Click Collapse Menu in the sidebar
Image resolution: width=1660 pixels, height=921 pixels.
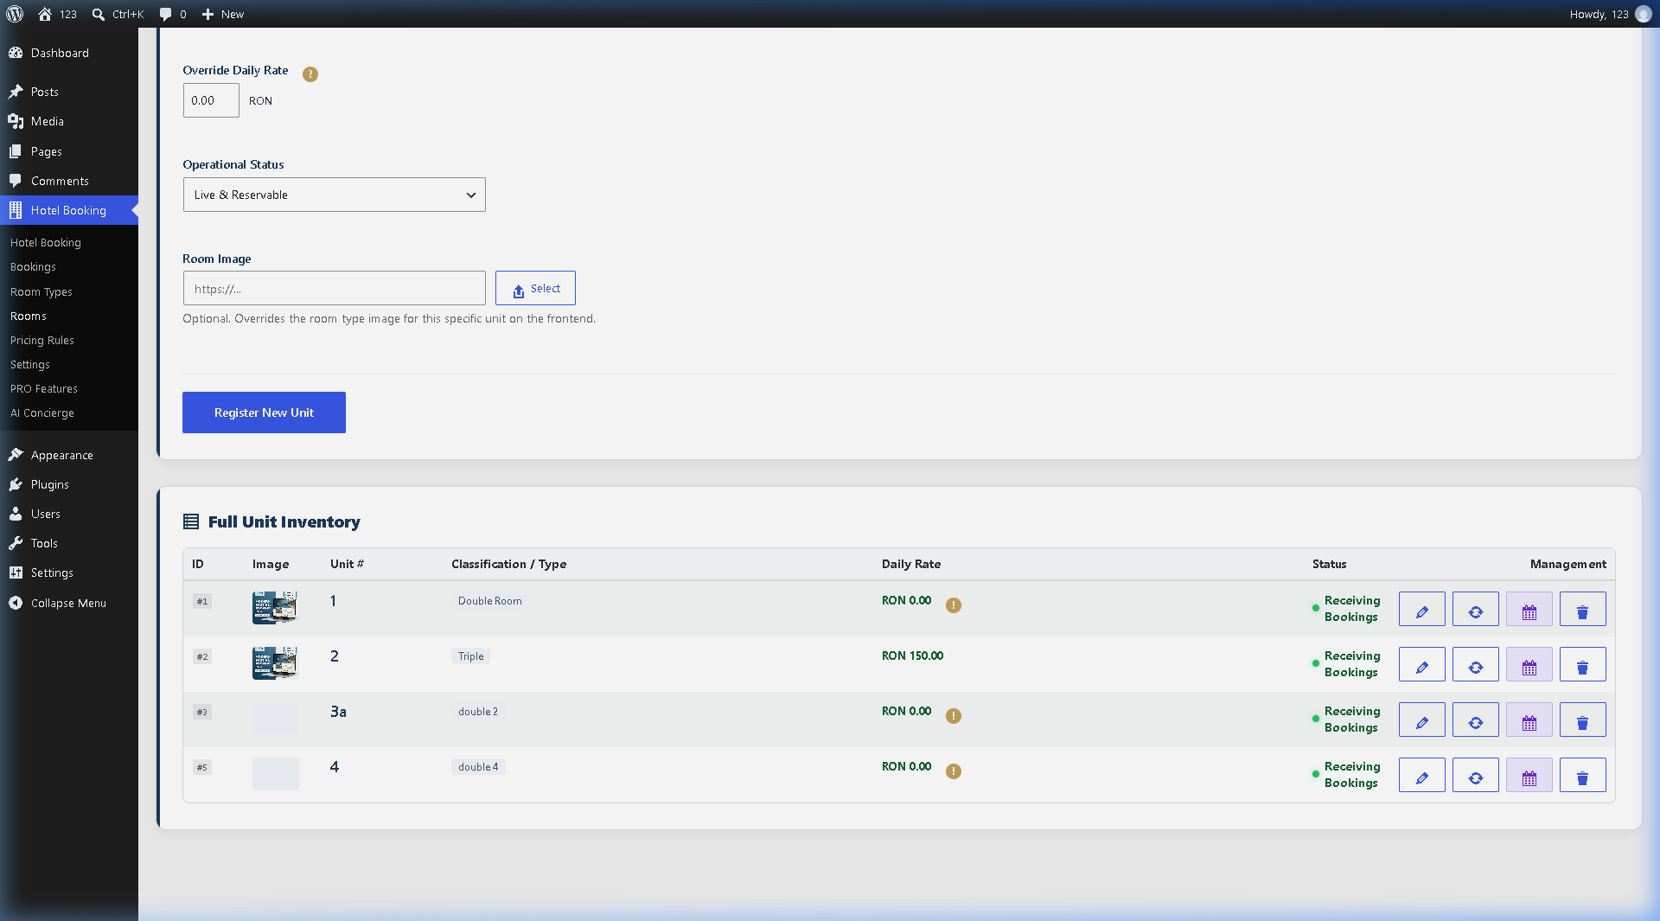click(x=69, y=603)
